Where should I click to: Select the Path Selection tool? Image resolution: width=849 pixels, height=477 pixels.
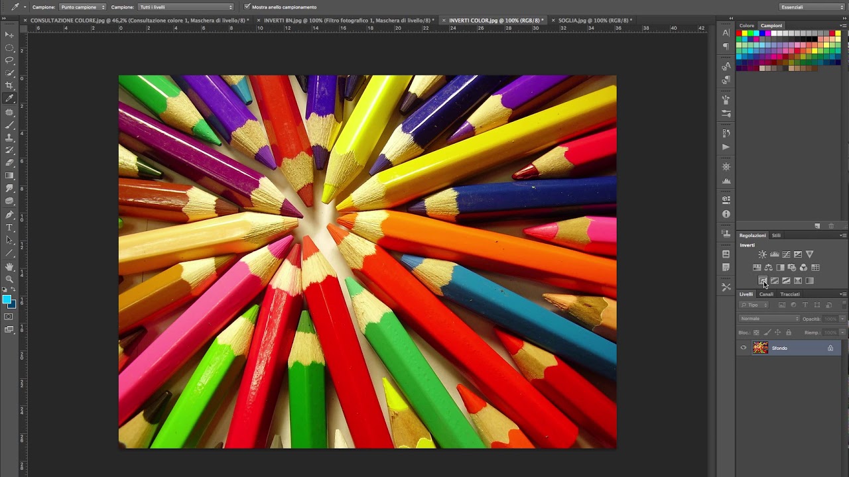coord(9,240)
